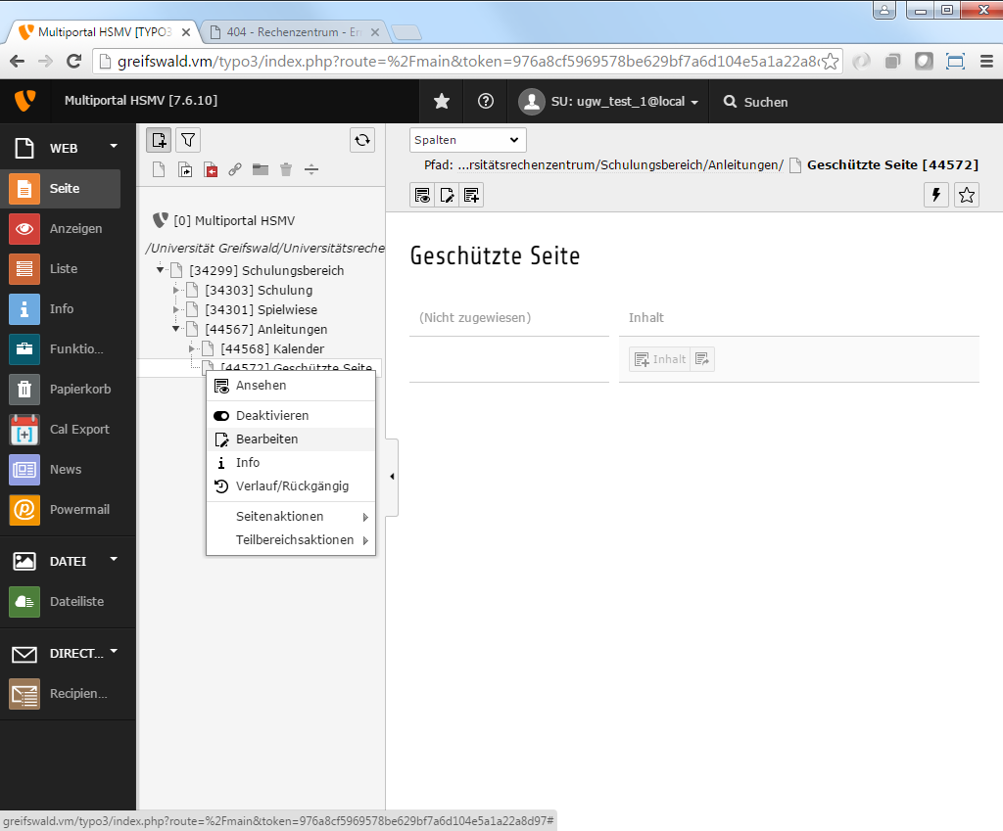Expand the Kalender tree node
1003x831 pixels.
(x=192, y=348)
